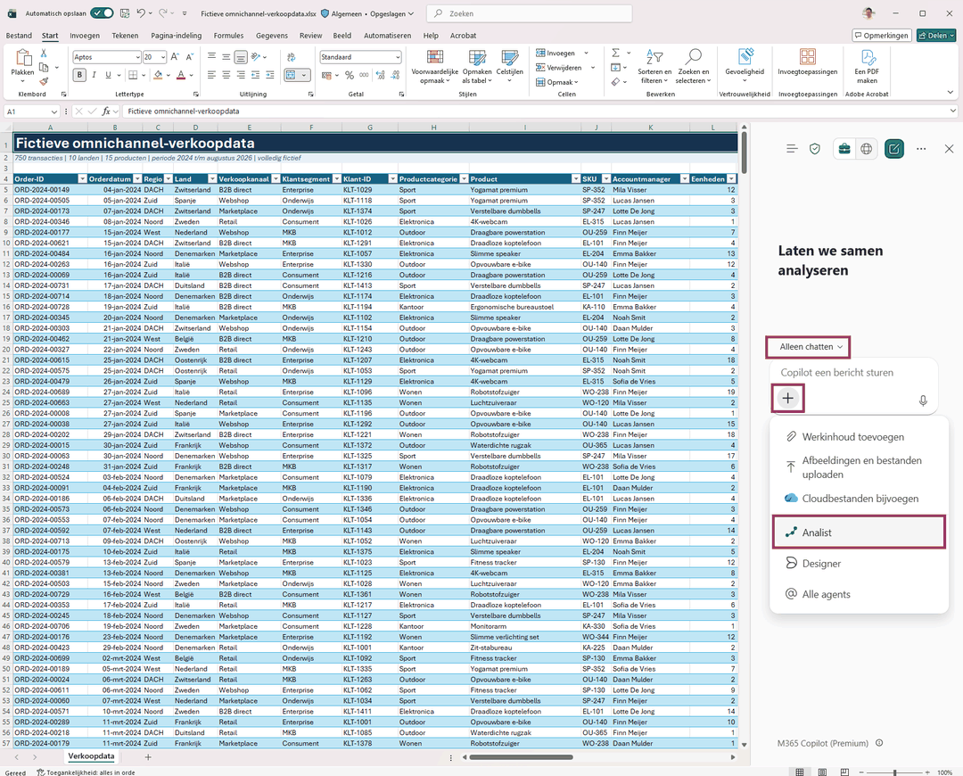Click the Format Painter brush icon
Image resolution: width=963 pixels, height=776 pixels.
[x=44, y=80]
